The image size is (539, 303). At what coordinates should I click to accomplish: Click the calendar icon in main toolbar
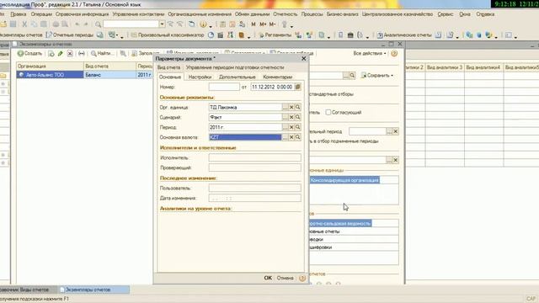232,24
